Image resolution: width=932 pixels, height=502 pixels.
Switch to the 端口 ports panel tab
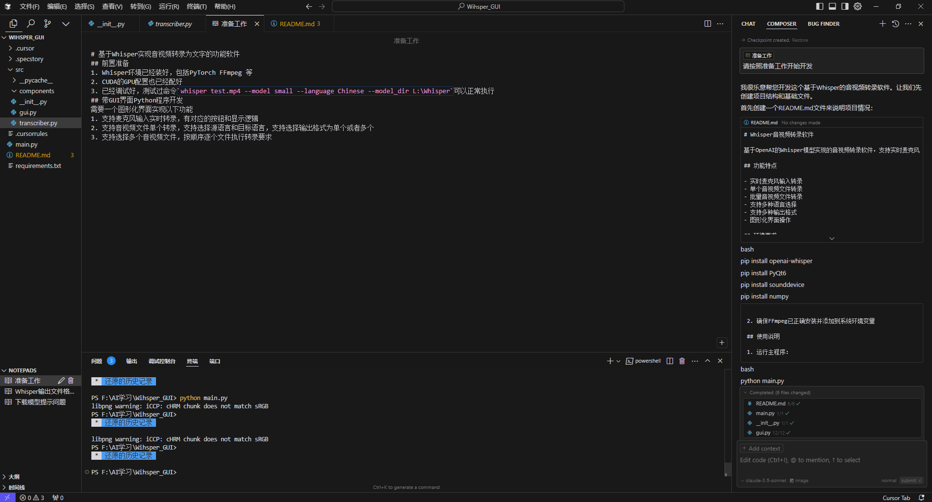click(x=215, y=361)
